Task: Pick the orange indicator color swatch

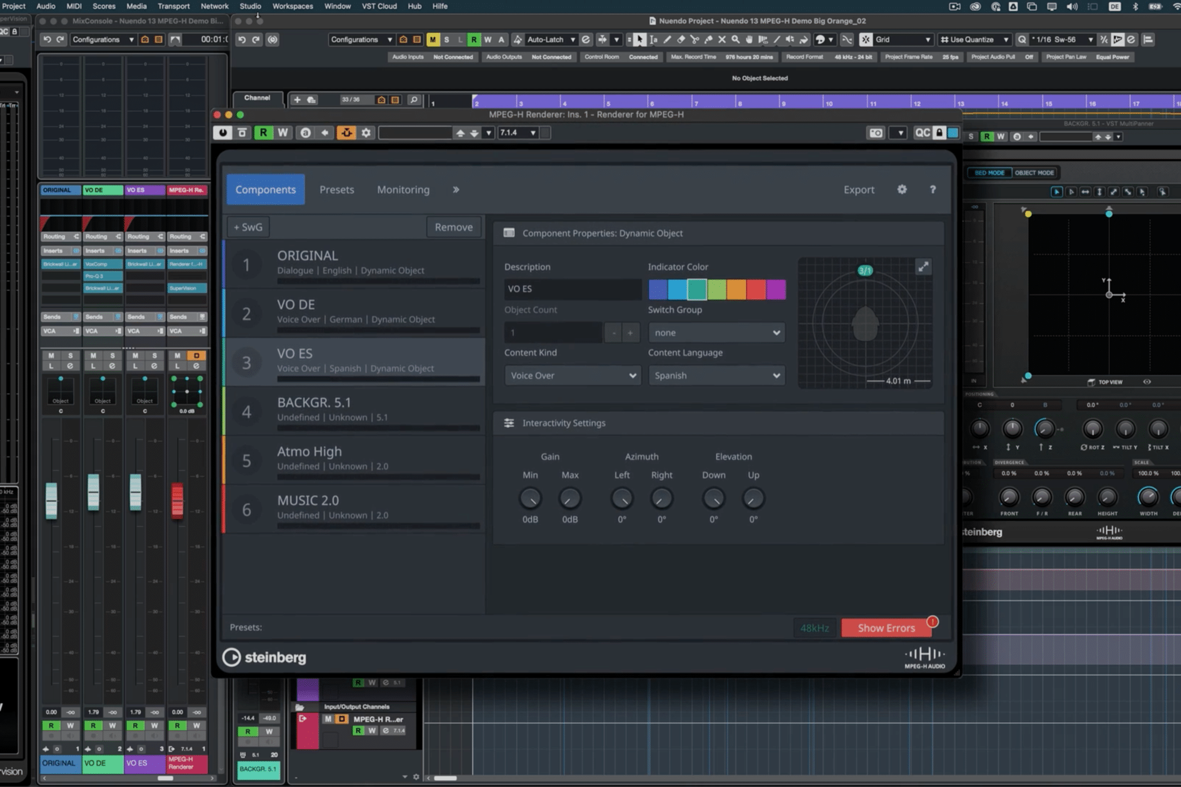Action: tap(736, 289)
